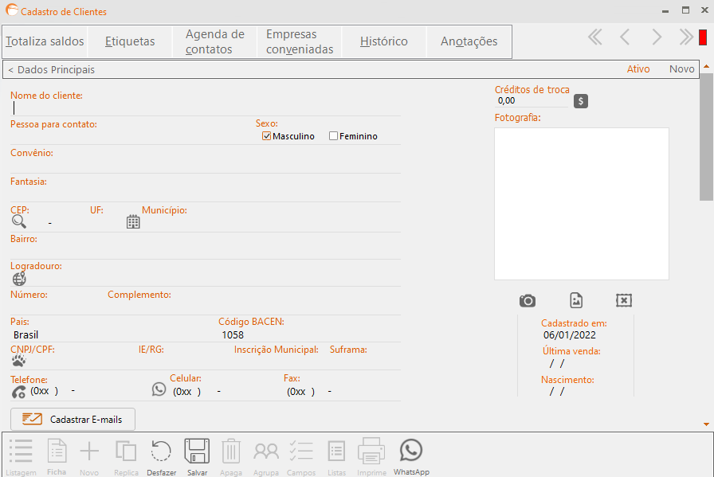Click the WhatsApp icon beside Celular

(159, 389)
